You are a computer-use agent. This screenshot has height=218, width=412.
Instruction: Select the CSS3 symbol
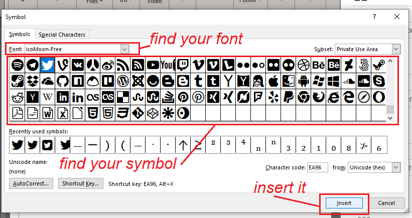point(123,113)
